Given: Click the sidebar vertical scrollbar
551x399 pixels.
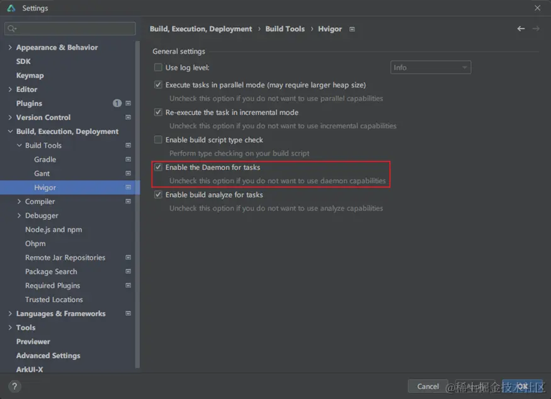Looking at the screenshot, I should click(x=138, y=201).
